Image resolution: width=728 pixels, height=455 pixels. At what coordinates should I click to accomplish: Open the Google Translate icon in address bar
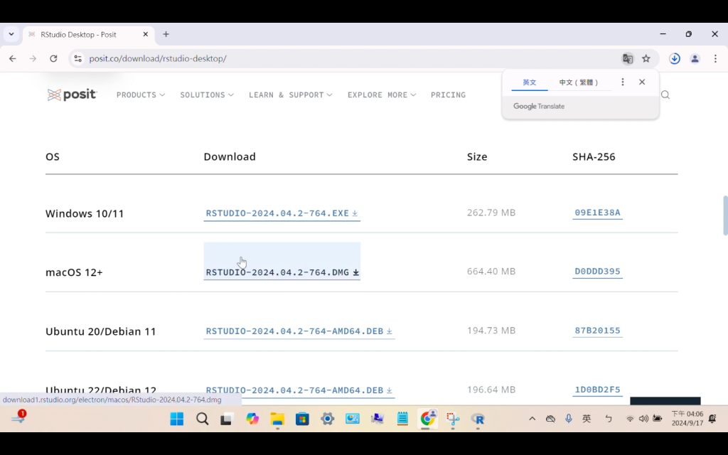click(628, 58)
